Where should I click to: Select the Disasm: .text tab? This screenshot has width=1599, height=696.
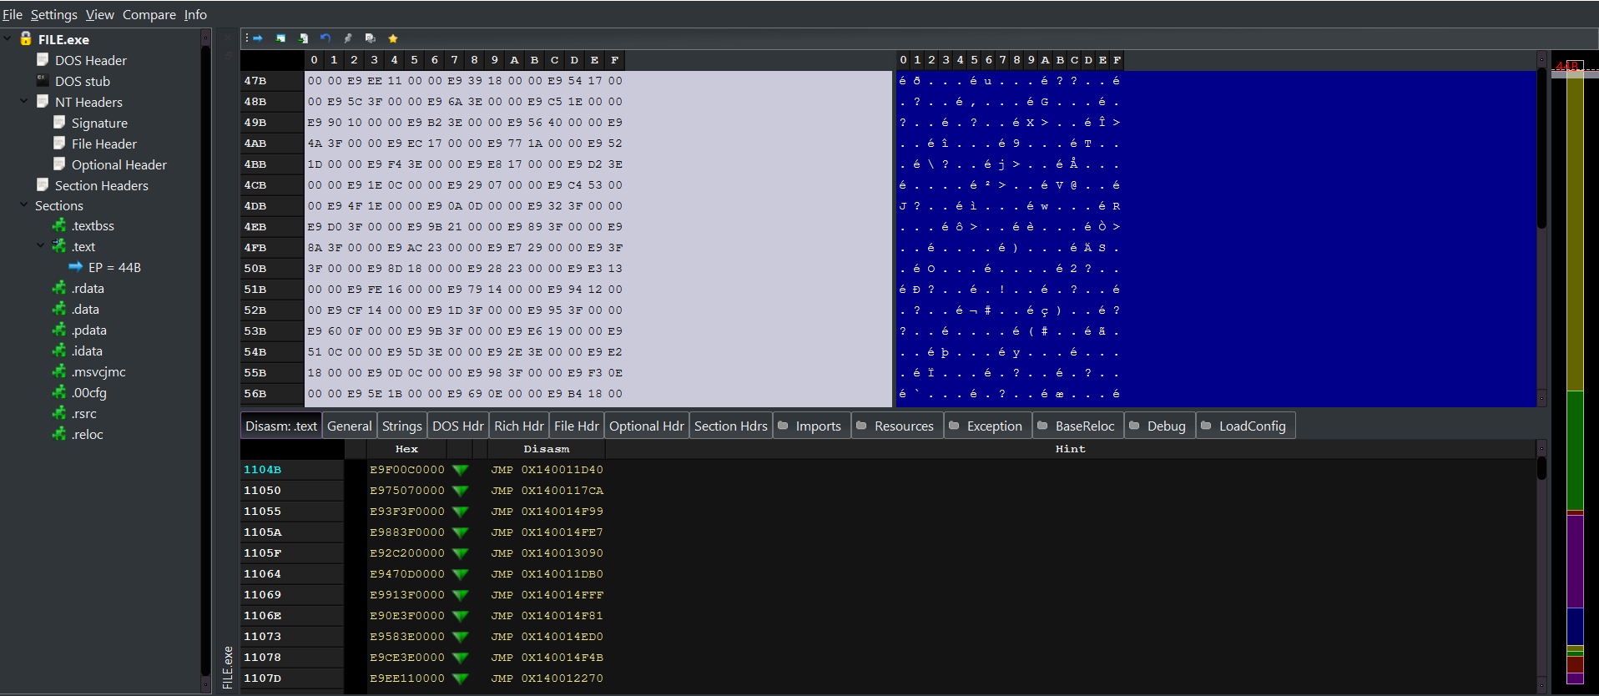[281, 426]
